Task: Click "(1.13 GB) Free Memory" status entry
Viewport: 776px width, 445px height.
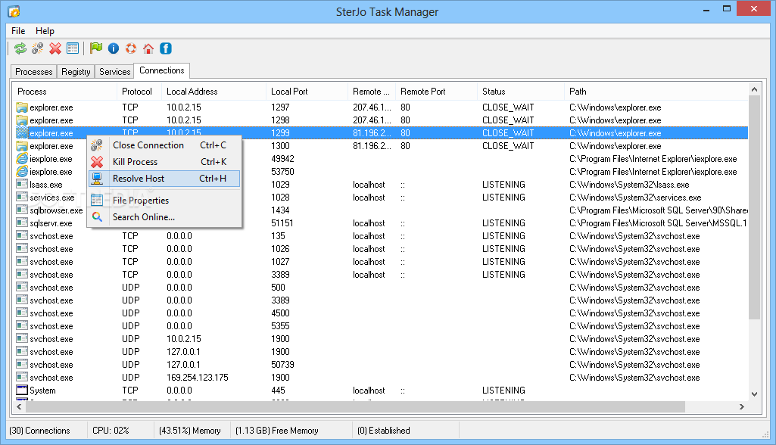Action: (x=276, y=431)
